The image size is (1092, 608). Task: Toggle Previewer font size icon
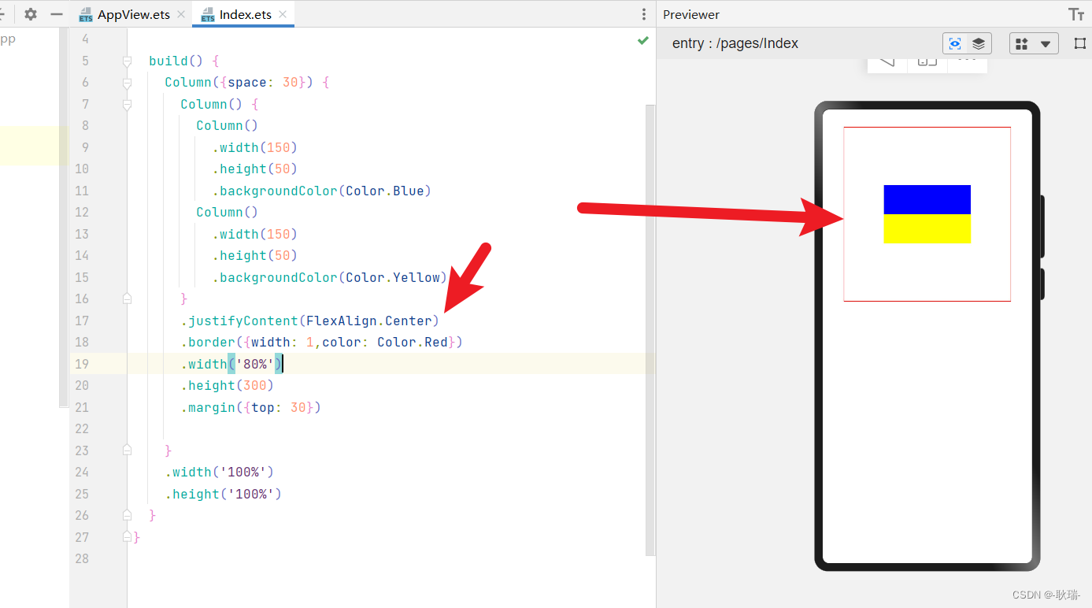(x=1076, y=14)
